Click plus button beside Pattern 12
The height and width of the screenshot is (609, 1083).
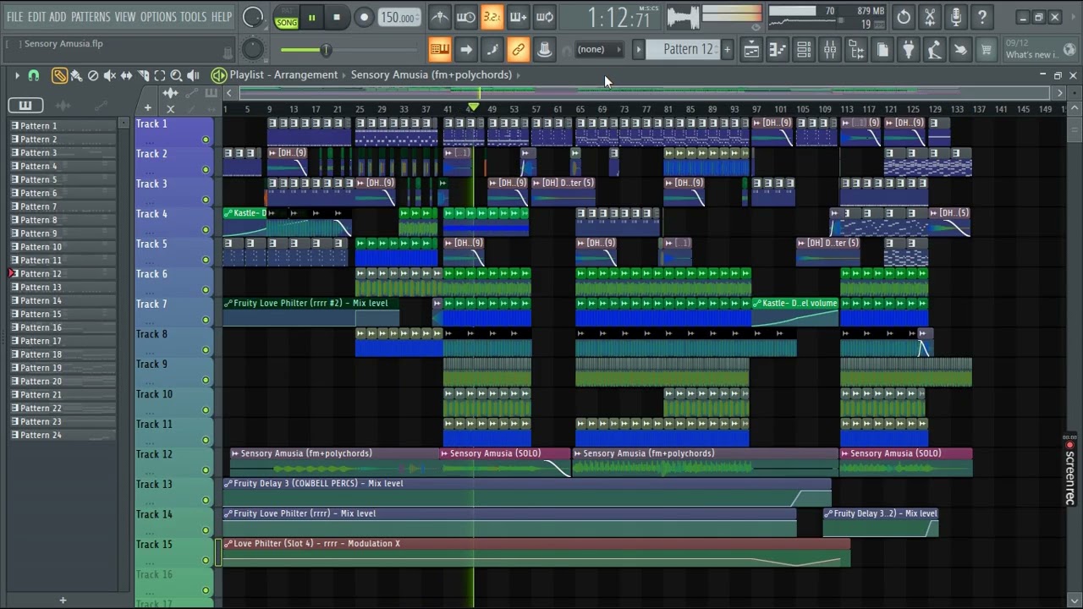727,50
